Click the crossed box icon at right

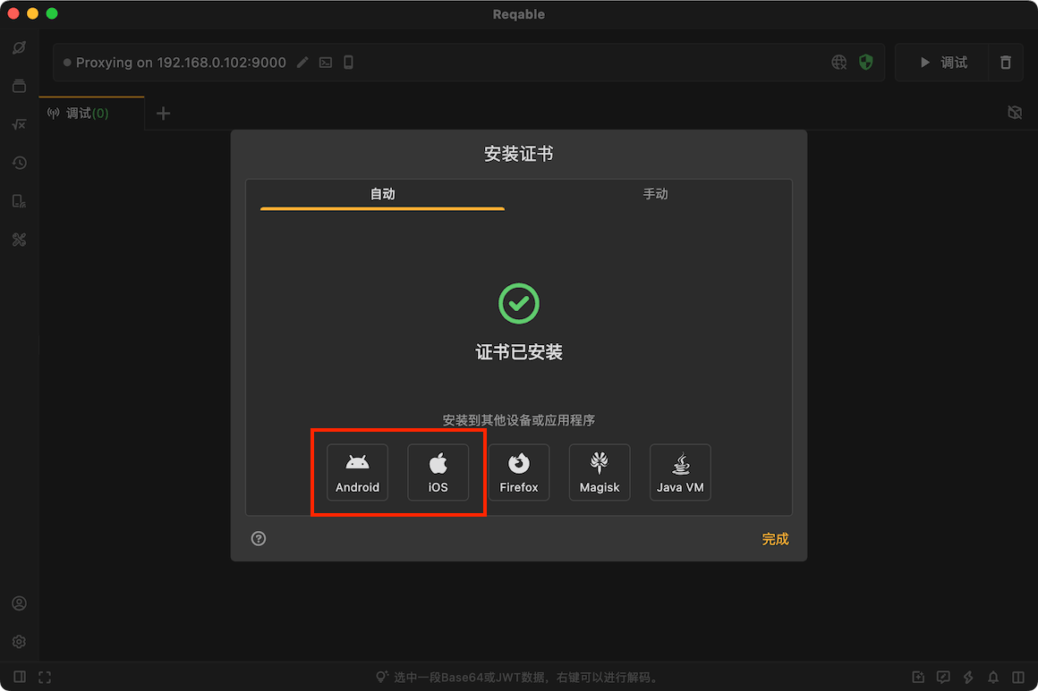click(1014, 113)
